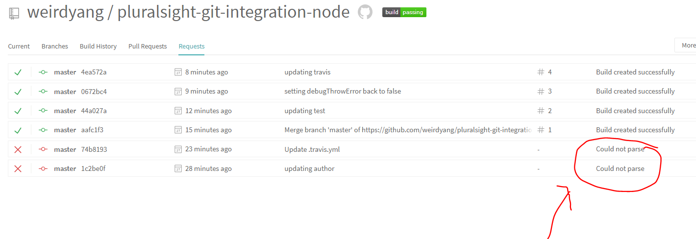The height and width of the screenshot is (239, 696).
Task: Click 'Build created successfully' in 4ea572a row
Action: [x=635, y=72]
